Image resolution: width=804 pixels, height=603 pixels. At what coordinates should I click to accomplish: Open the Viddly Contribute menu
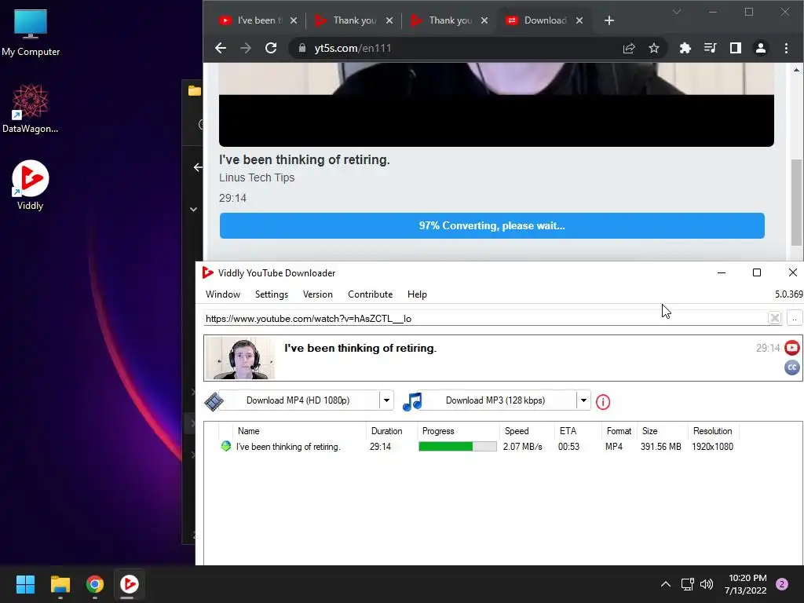(371, 294)
